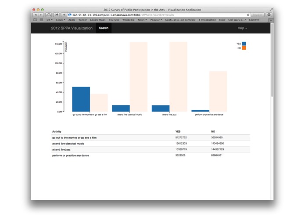Click the NO value for attend live jazz
Viewport: 305px width, 217px height.
(x=218, y=149)
